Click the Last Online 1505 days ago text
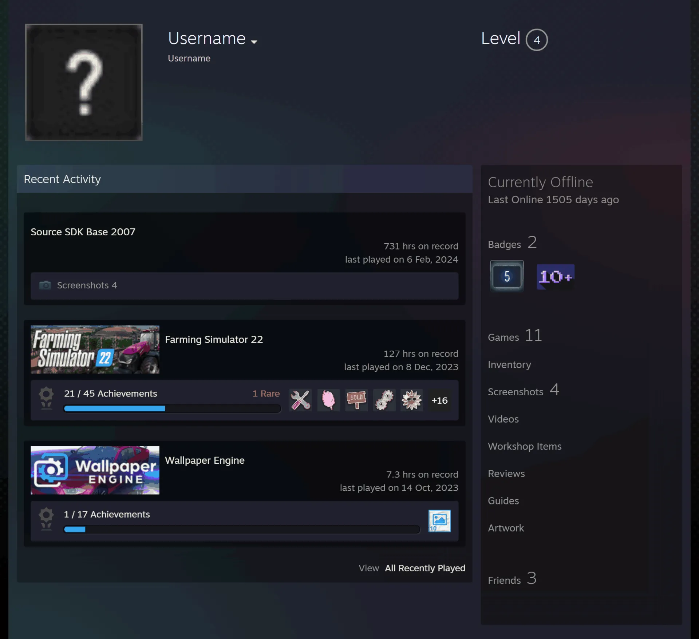The width and height of the screenshot is (699, 639). (x=553, y=200)
